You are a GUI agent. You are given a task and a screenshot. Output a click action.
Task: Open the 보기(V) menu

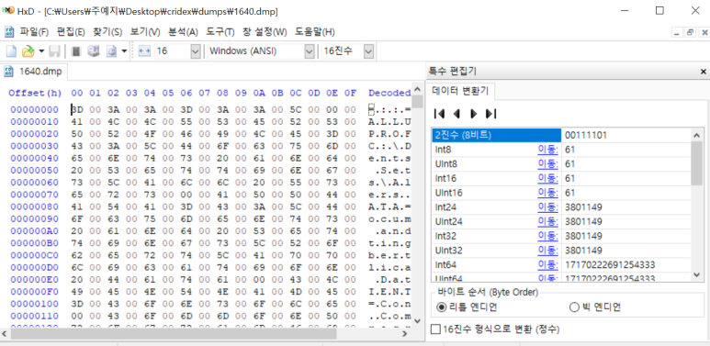click(145, 31)
